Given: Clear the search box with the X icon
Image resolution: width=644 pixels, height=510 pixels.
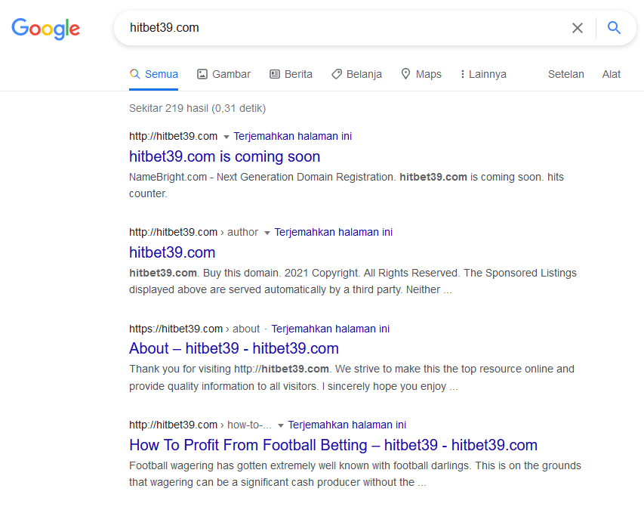Looking at the screenshot, I should (x=578, y=28).
